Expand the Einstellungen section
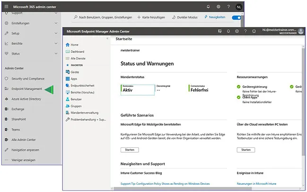The width and height of the screenshot is (307, 192). pyautogui.click(x=56, y=23)
